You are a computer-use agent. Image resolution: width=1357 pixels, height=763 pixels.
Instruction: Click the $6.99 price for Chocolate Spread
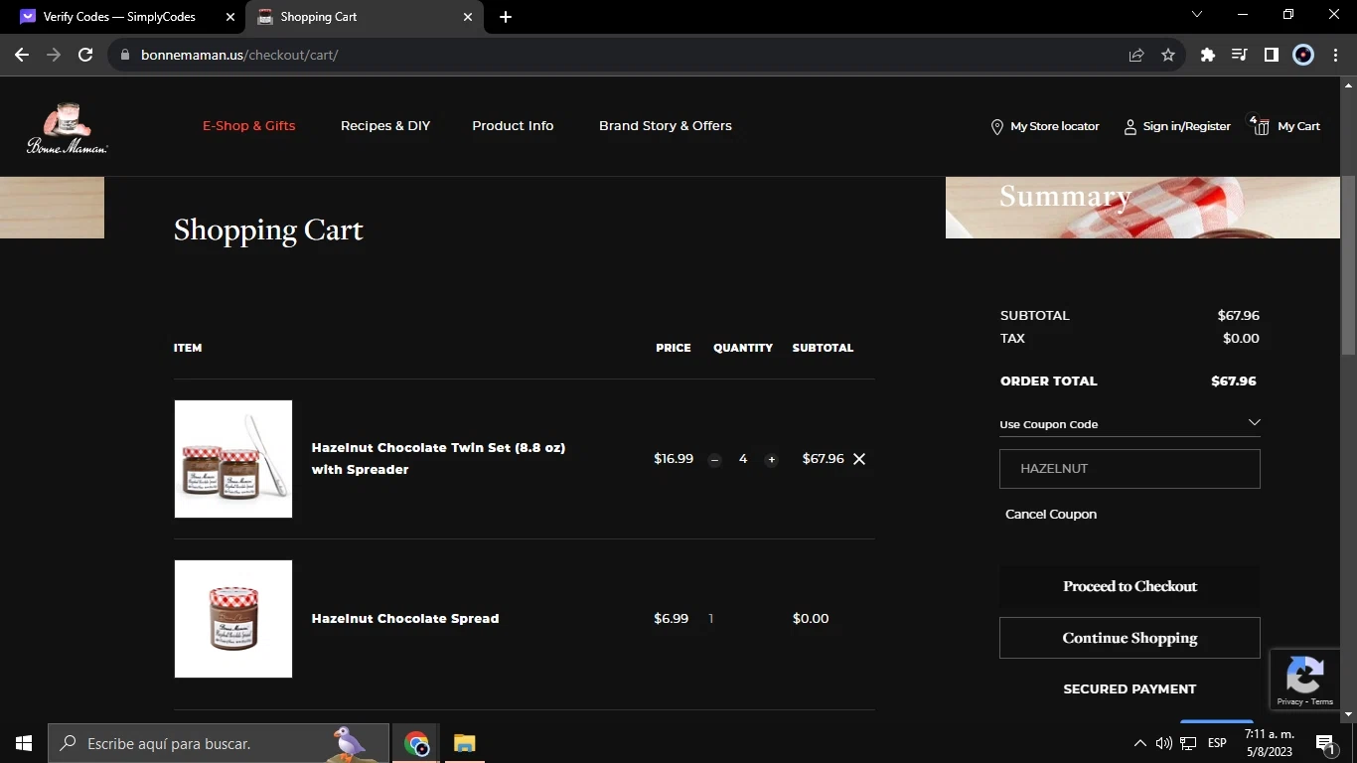pos(672,619)
